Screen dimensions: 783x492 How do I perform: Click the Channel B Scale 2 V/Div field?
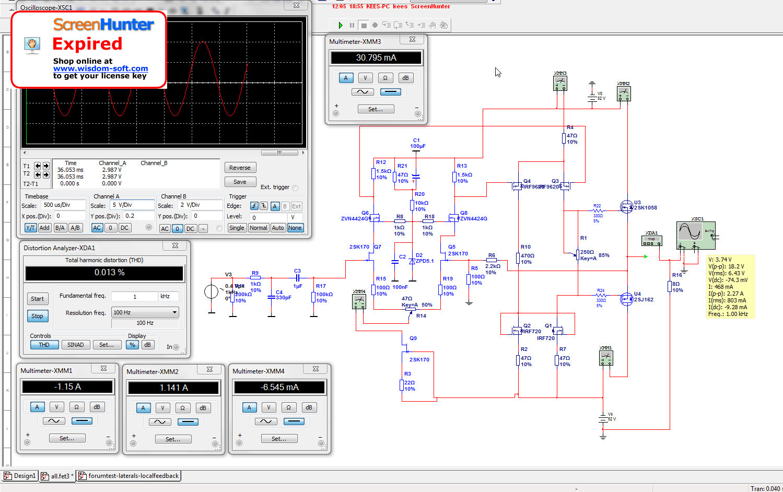(200, 205)
